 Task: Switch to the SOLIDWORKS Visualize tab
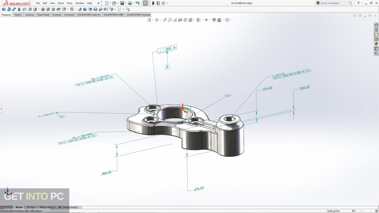tap(138, 15)
